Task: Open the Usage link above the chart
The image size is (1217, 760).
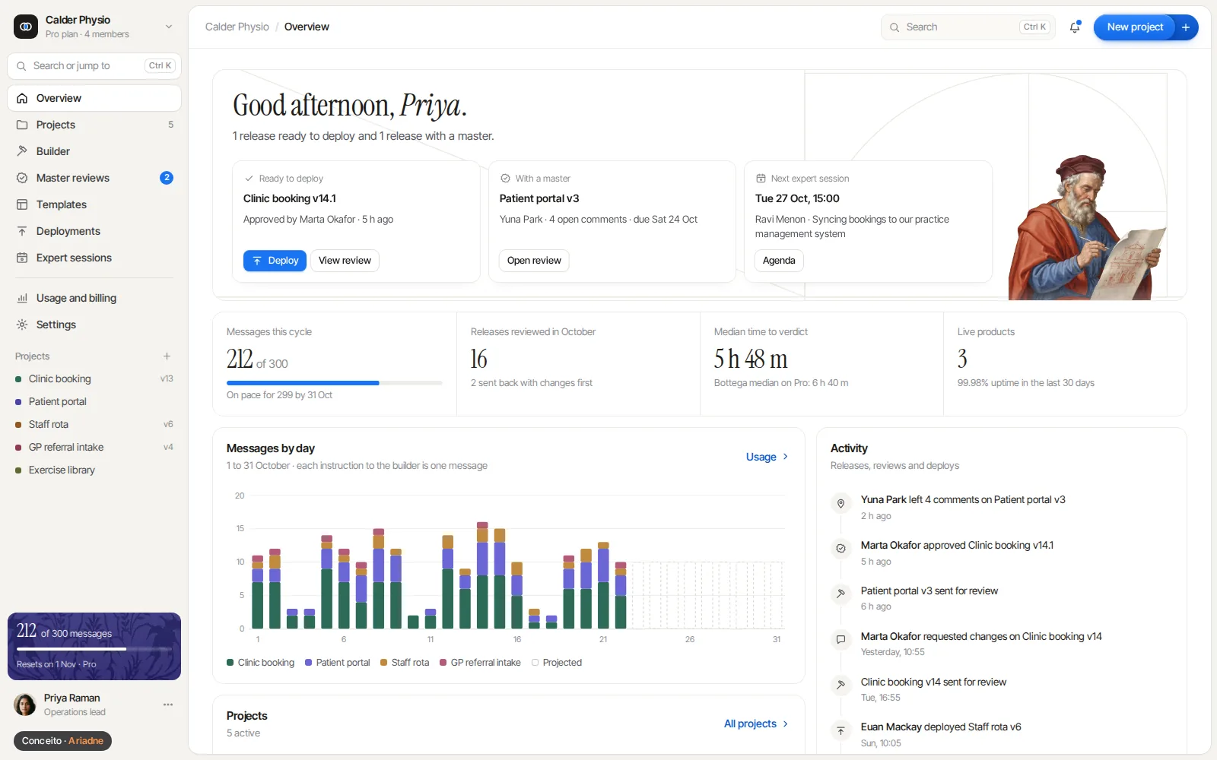Action: [767, 457]
